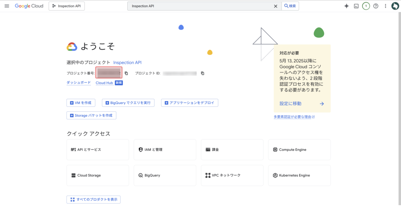The width and height of the screenshot is (401, 209).
Task: Copy the project number with copy icon
Action: point(126,73)
